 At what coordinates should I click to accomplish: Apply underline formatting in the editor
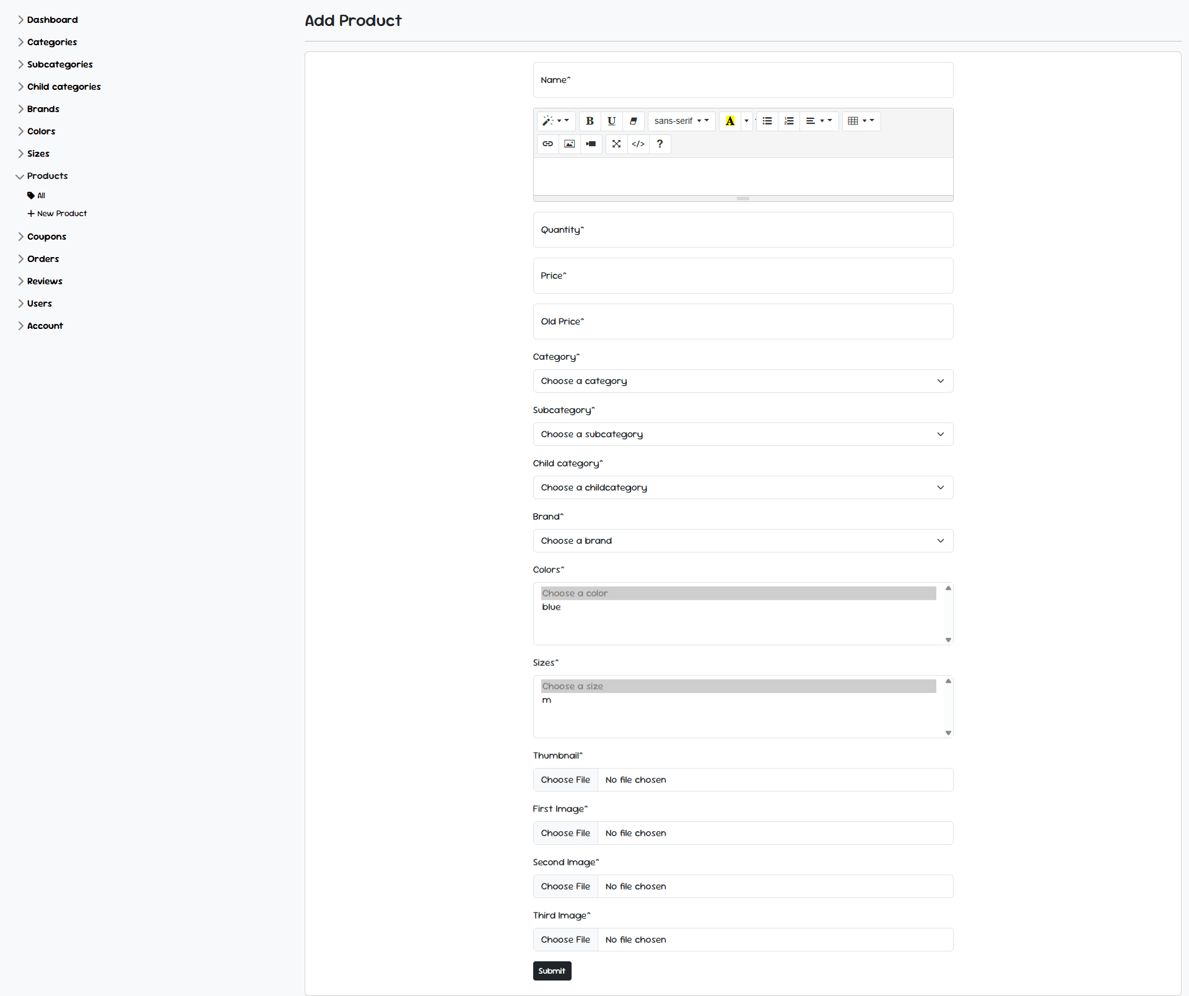611,121
